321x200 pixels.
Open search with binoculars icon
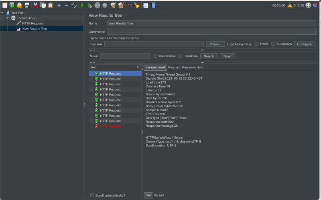[129, 5]
